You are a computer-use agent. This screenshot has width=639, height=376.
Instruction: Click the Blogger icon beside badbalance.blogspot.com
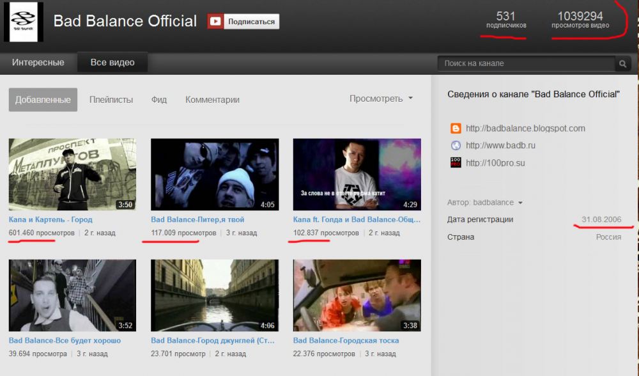456,129
